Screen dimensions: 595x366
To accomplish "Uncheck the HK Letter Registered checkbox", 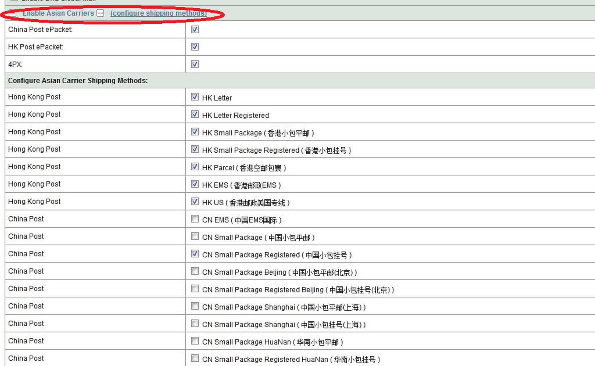I will (x=195, y=114).
